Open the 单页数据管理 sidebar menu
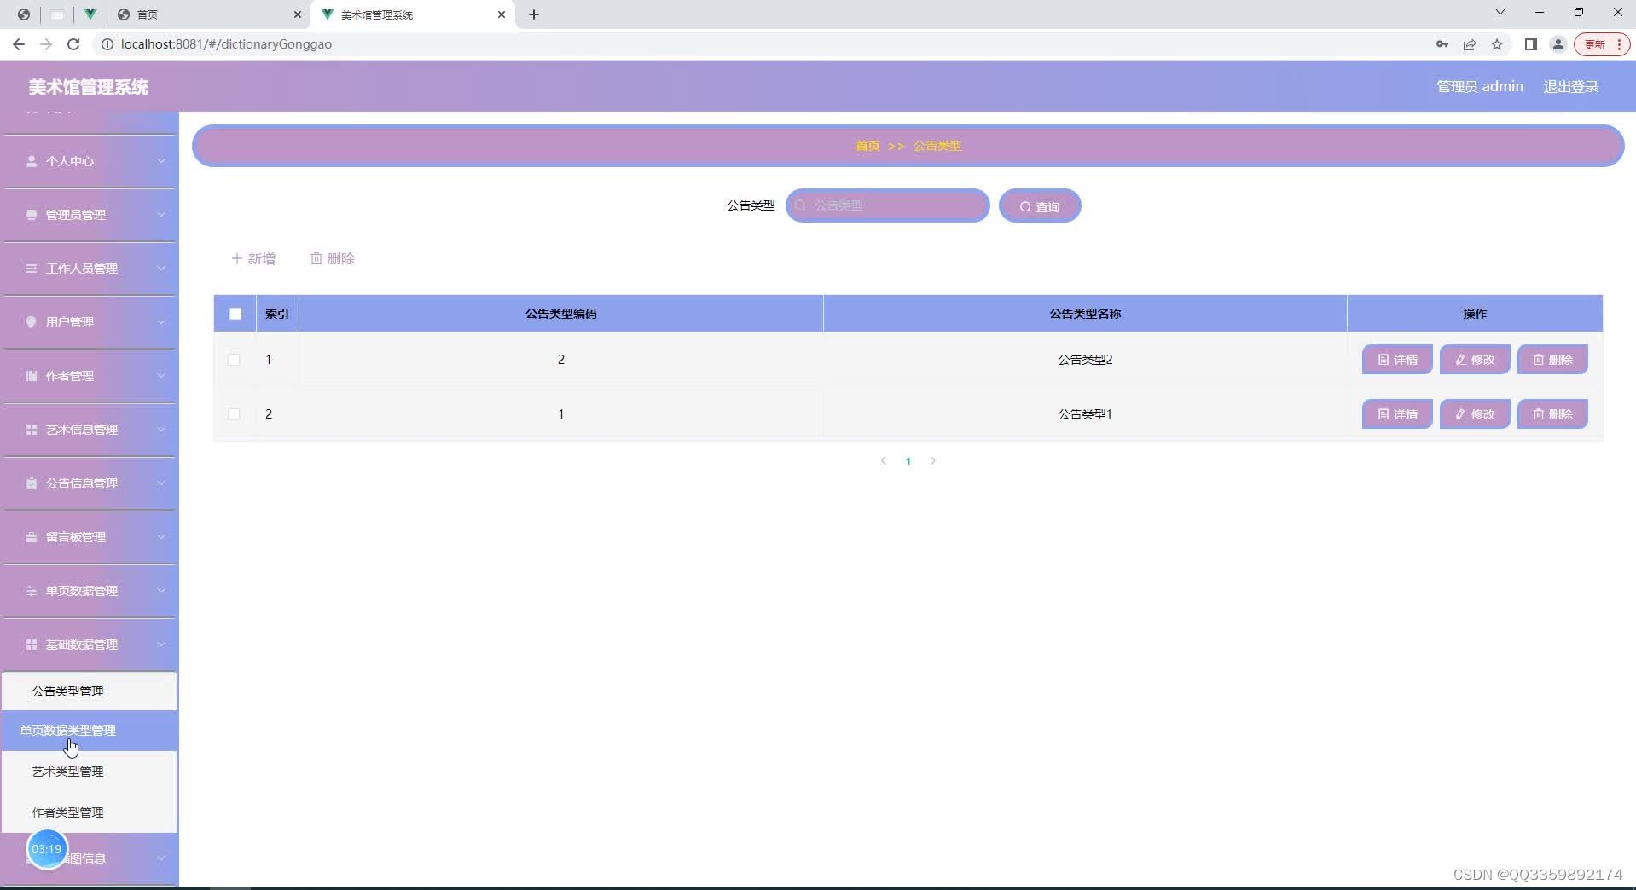The image size is (1636, 890). click(90, 591)
